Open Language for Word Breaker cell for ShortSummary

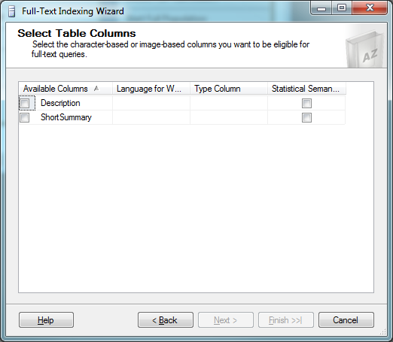point(151,117)
